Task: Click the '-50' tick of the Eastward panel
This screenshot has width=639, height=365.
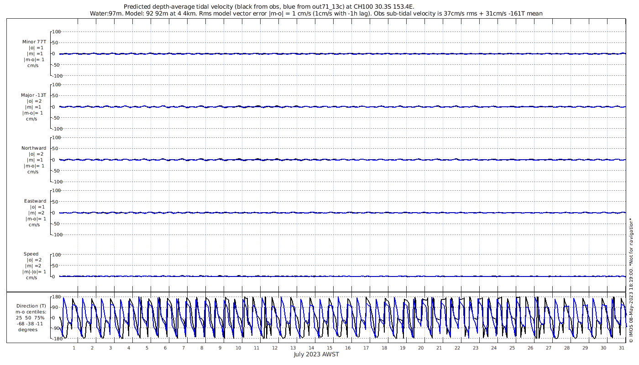Action: point(57,224)
